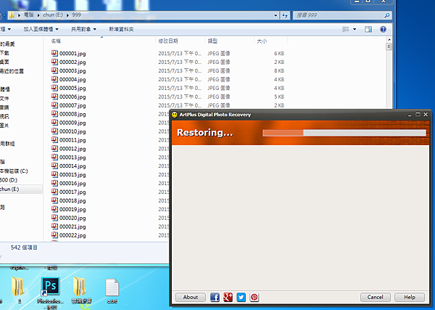Image resolution: width=435 pixels, height=310 pixels.
Task: Click About button in ArtPlus Digital Photo Recovery
Action: coord(191,297)
